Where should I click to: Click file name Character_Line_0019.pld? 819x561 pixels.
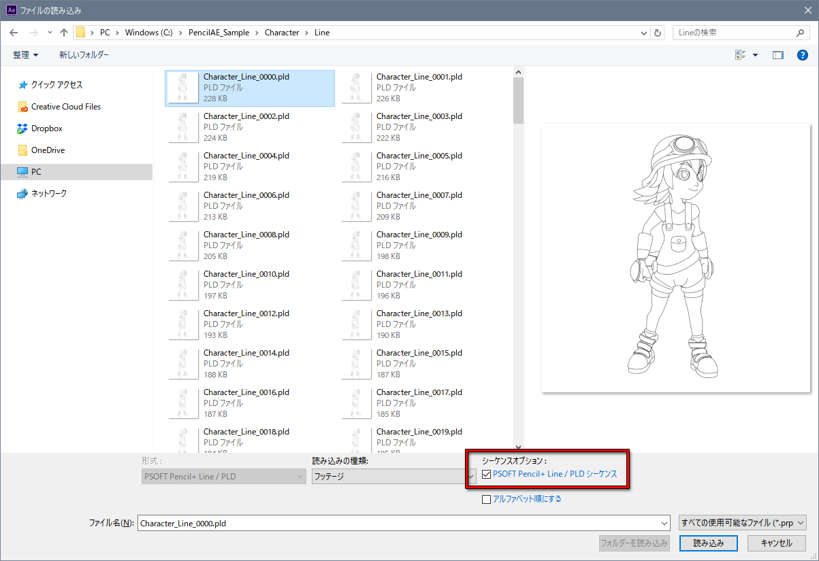(x=419, y=432)
